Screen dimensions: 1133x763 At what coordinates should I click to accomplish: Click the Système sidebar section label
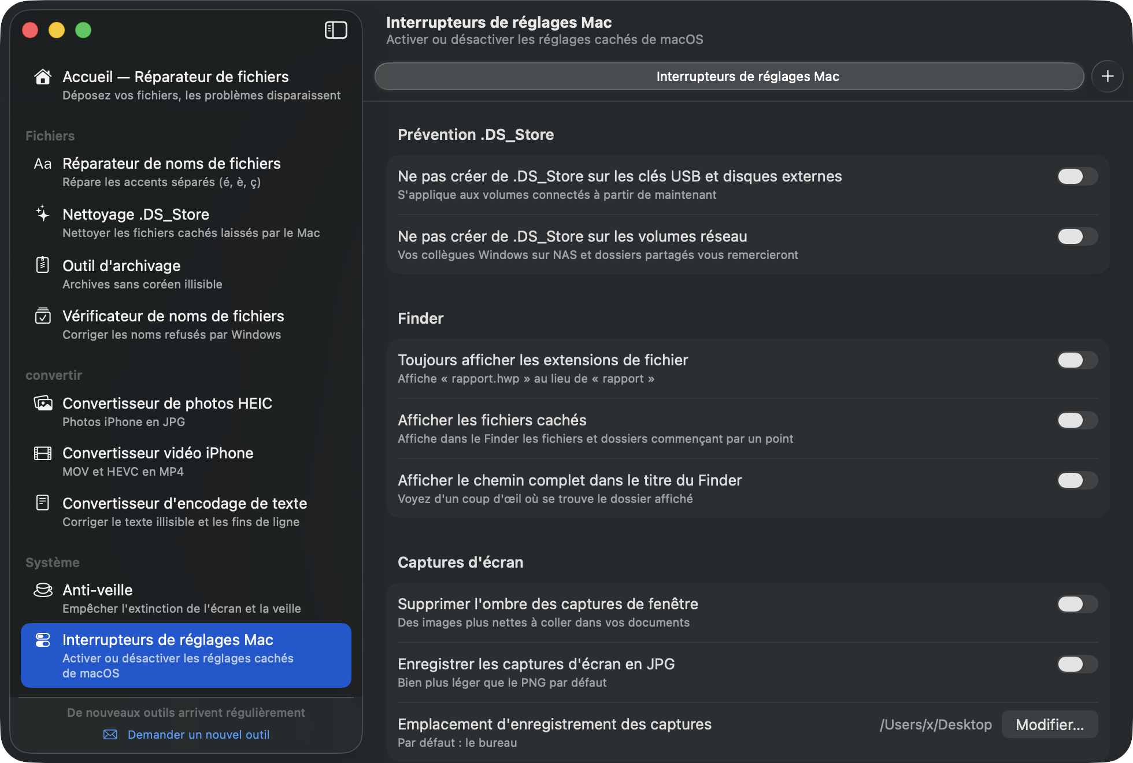click(53, 562)
